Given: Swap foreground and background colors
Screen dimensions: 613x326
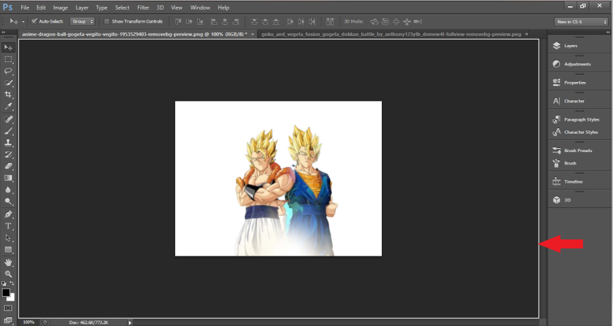Looking at the screenshot, I should coord(12,283).
